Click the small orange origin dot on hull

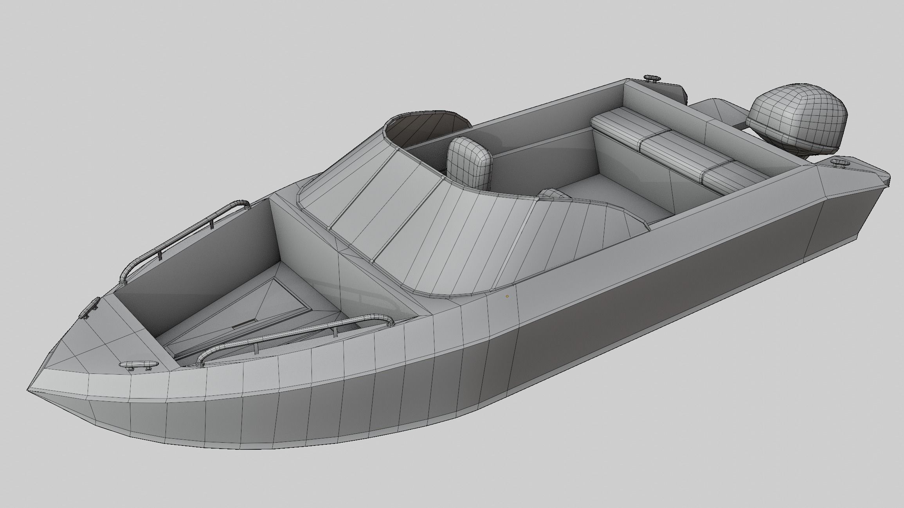tap(507, 296)
